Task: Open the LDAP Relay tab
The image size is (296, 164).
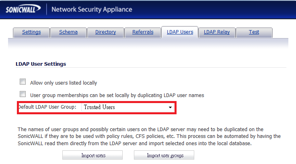Action: [x=217, y=32]
